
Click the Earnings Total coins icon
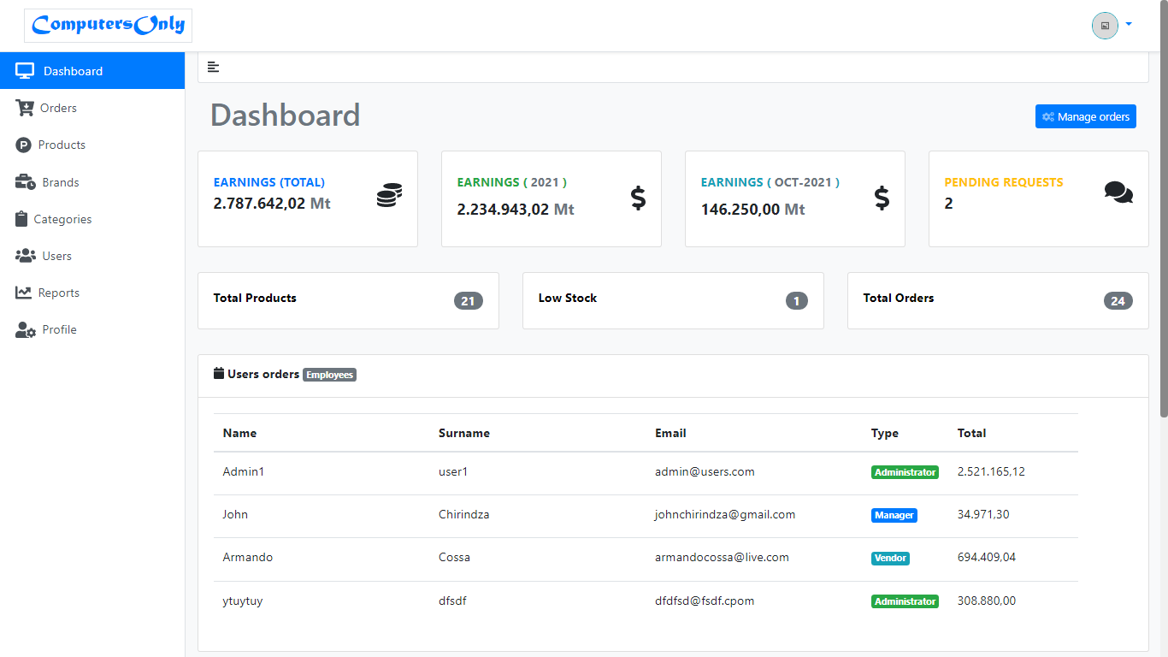[388, 195]
